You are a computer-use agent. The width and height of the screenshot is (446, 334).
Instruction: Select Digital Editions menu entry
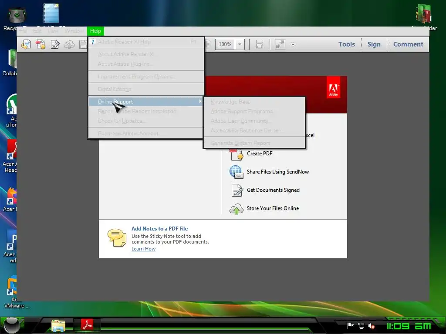coord(146,89)
